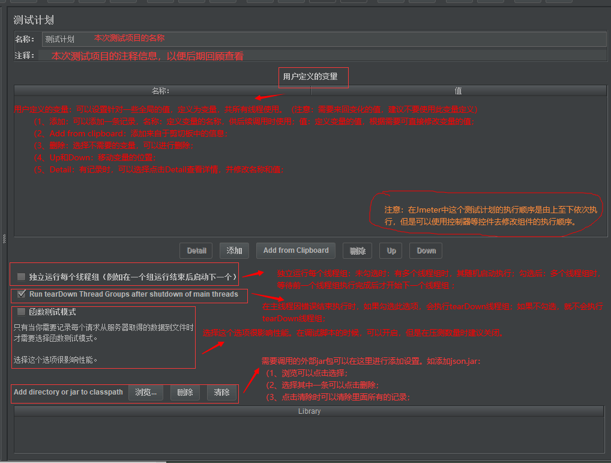Remove a classpath entry using 删除 beside 浏览

click(185, 392)
